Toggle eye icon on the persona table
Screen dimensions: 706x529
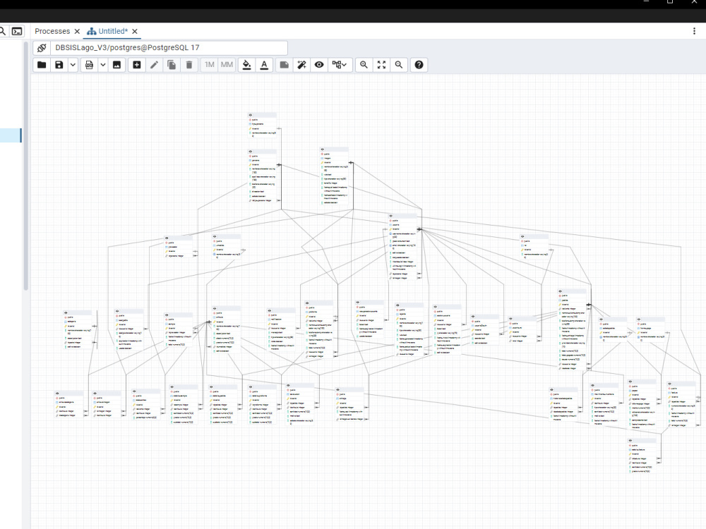[251, 152]
